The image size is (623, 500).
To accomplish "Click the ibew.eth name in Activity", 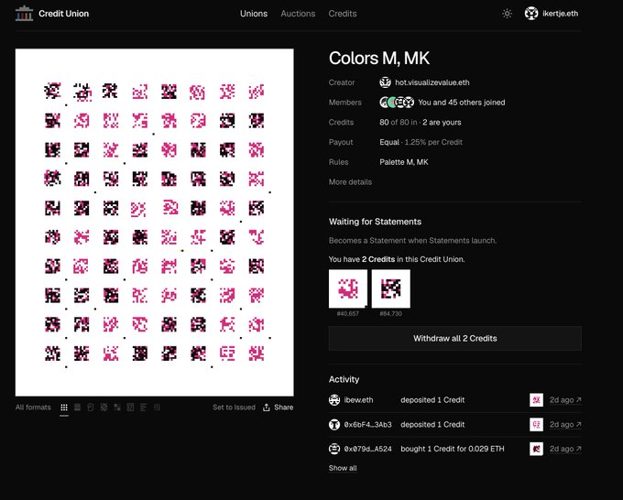I will (358, 400).
